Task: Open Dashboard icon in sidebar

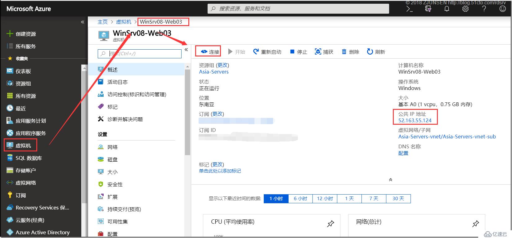Action: (10, 71)
